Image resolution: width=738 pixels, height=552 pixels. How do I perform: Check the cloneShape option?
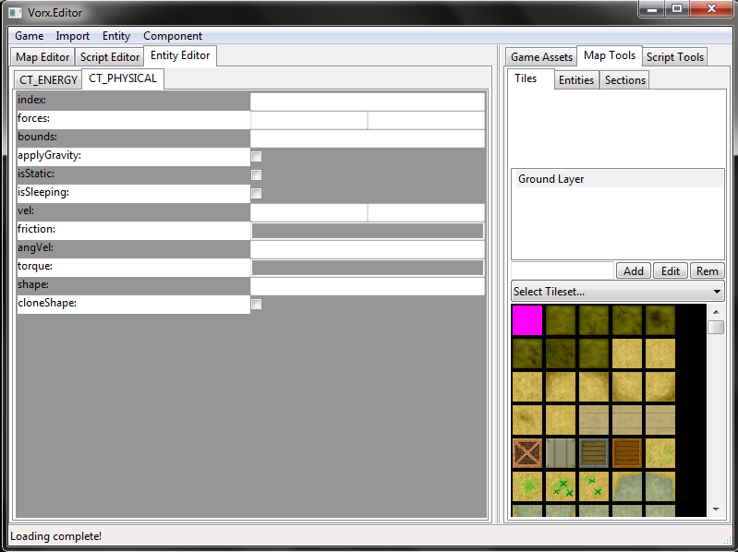pos(257,305)
